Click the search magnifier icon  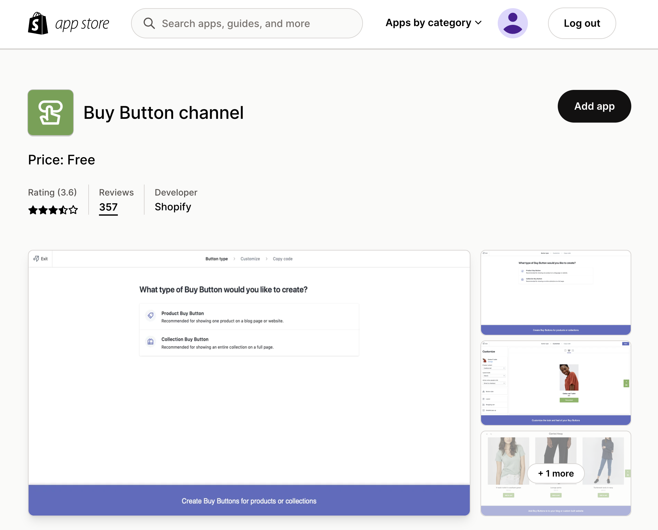[x=149, y=23]
